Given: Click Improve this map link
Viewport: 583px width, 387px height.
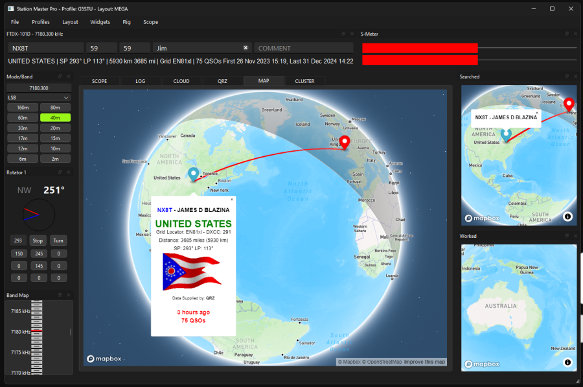Looking at the screenshot, I should point(424,362).
